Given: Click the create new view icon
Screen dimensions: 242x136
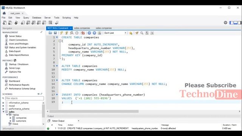Looking at the screenshot, I should coord(33,23).
